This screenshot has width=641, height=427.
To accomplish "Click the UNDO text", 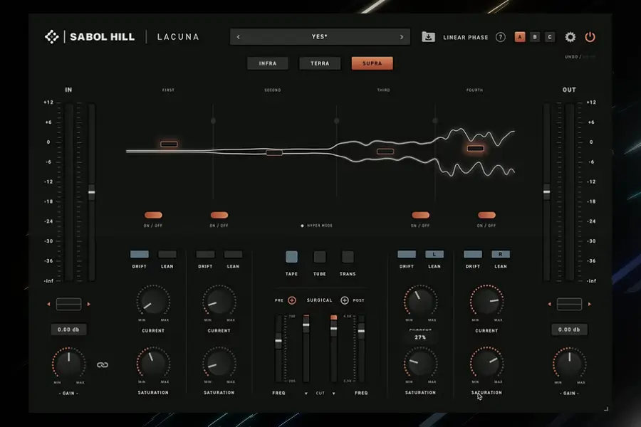I will click(x=571, y=57).
